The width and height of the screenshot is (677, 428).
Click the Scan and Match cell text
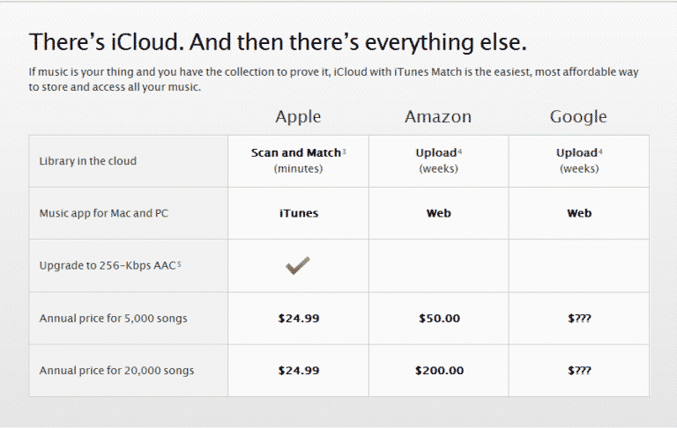pos(295,152)
